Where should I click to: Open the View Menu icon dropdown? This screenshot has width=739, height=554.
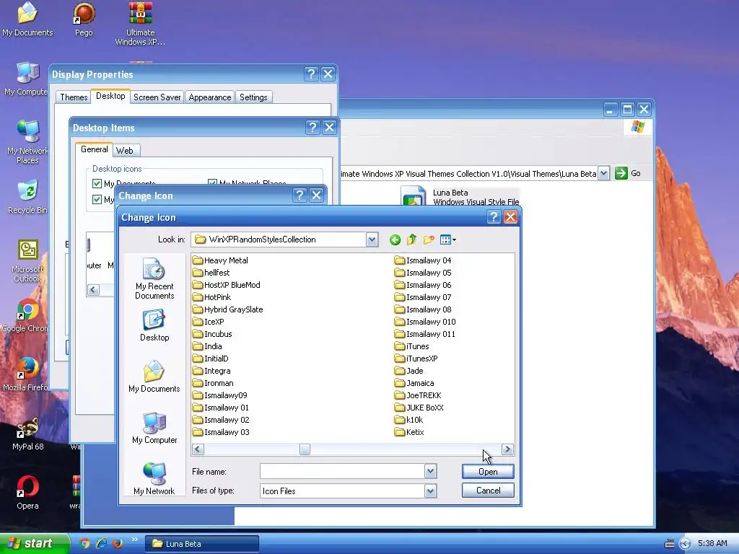click(x=447, y=239)
